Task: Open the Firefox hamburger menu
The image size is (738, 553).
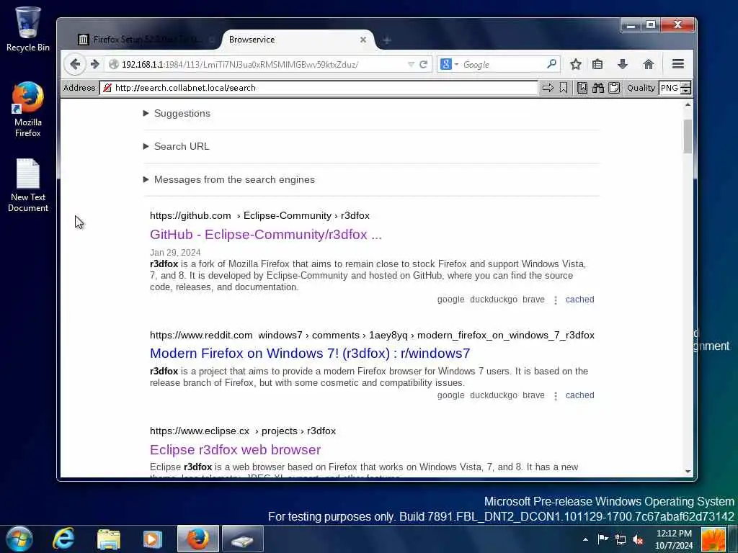Action: 677,64
